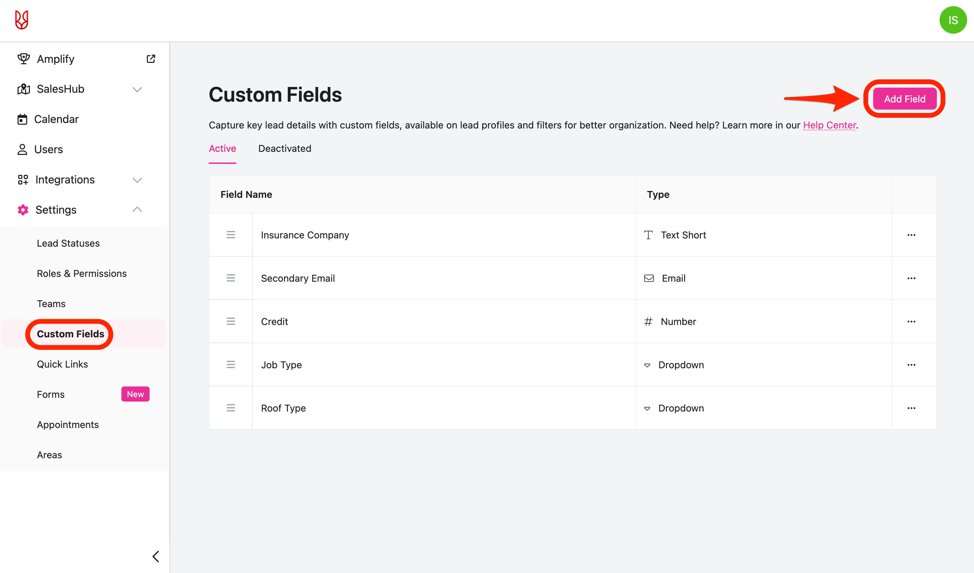
Task: Navigate to Users in the sidebar
Action: (48, 149)
